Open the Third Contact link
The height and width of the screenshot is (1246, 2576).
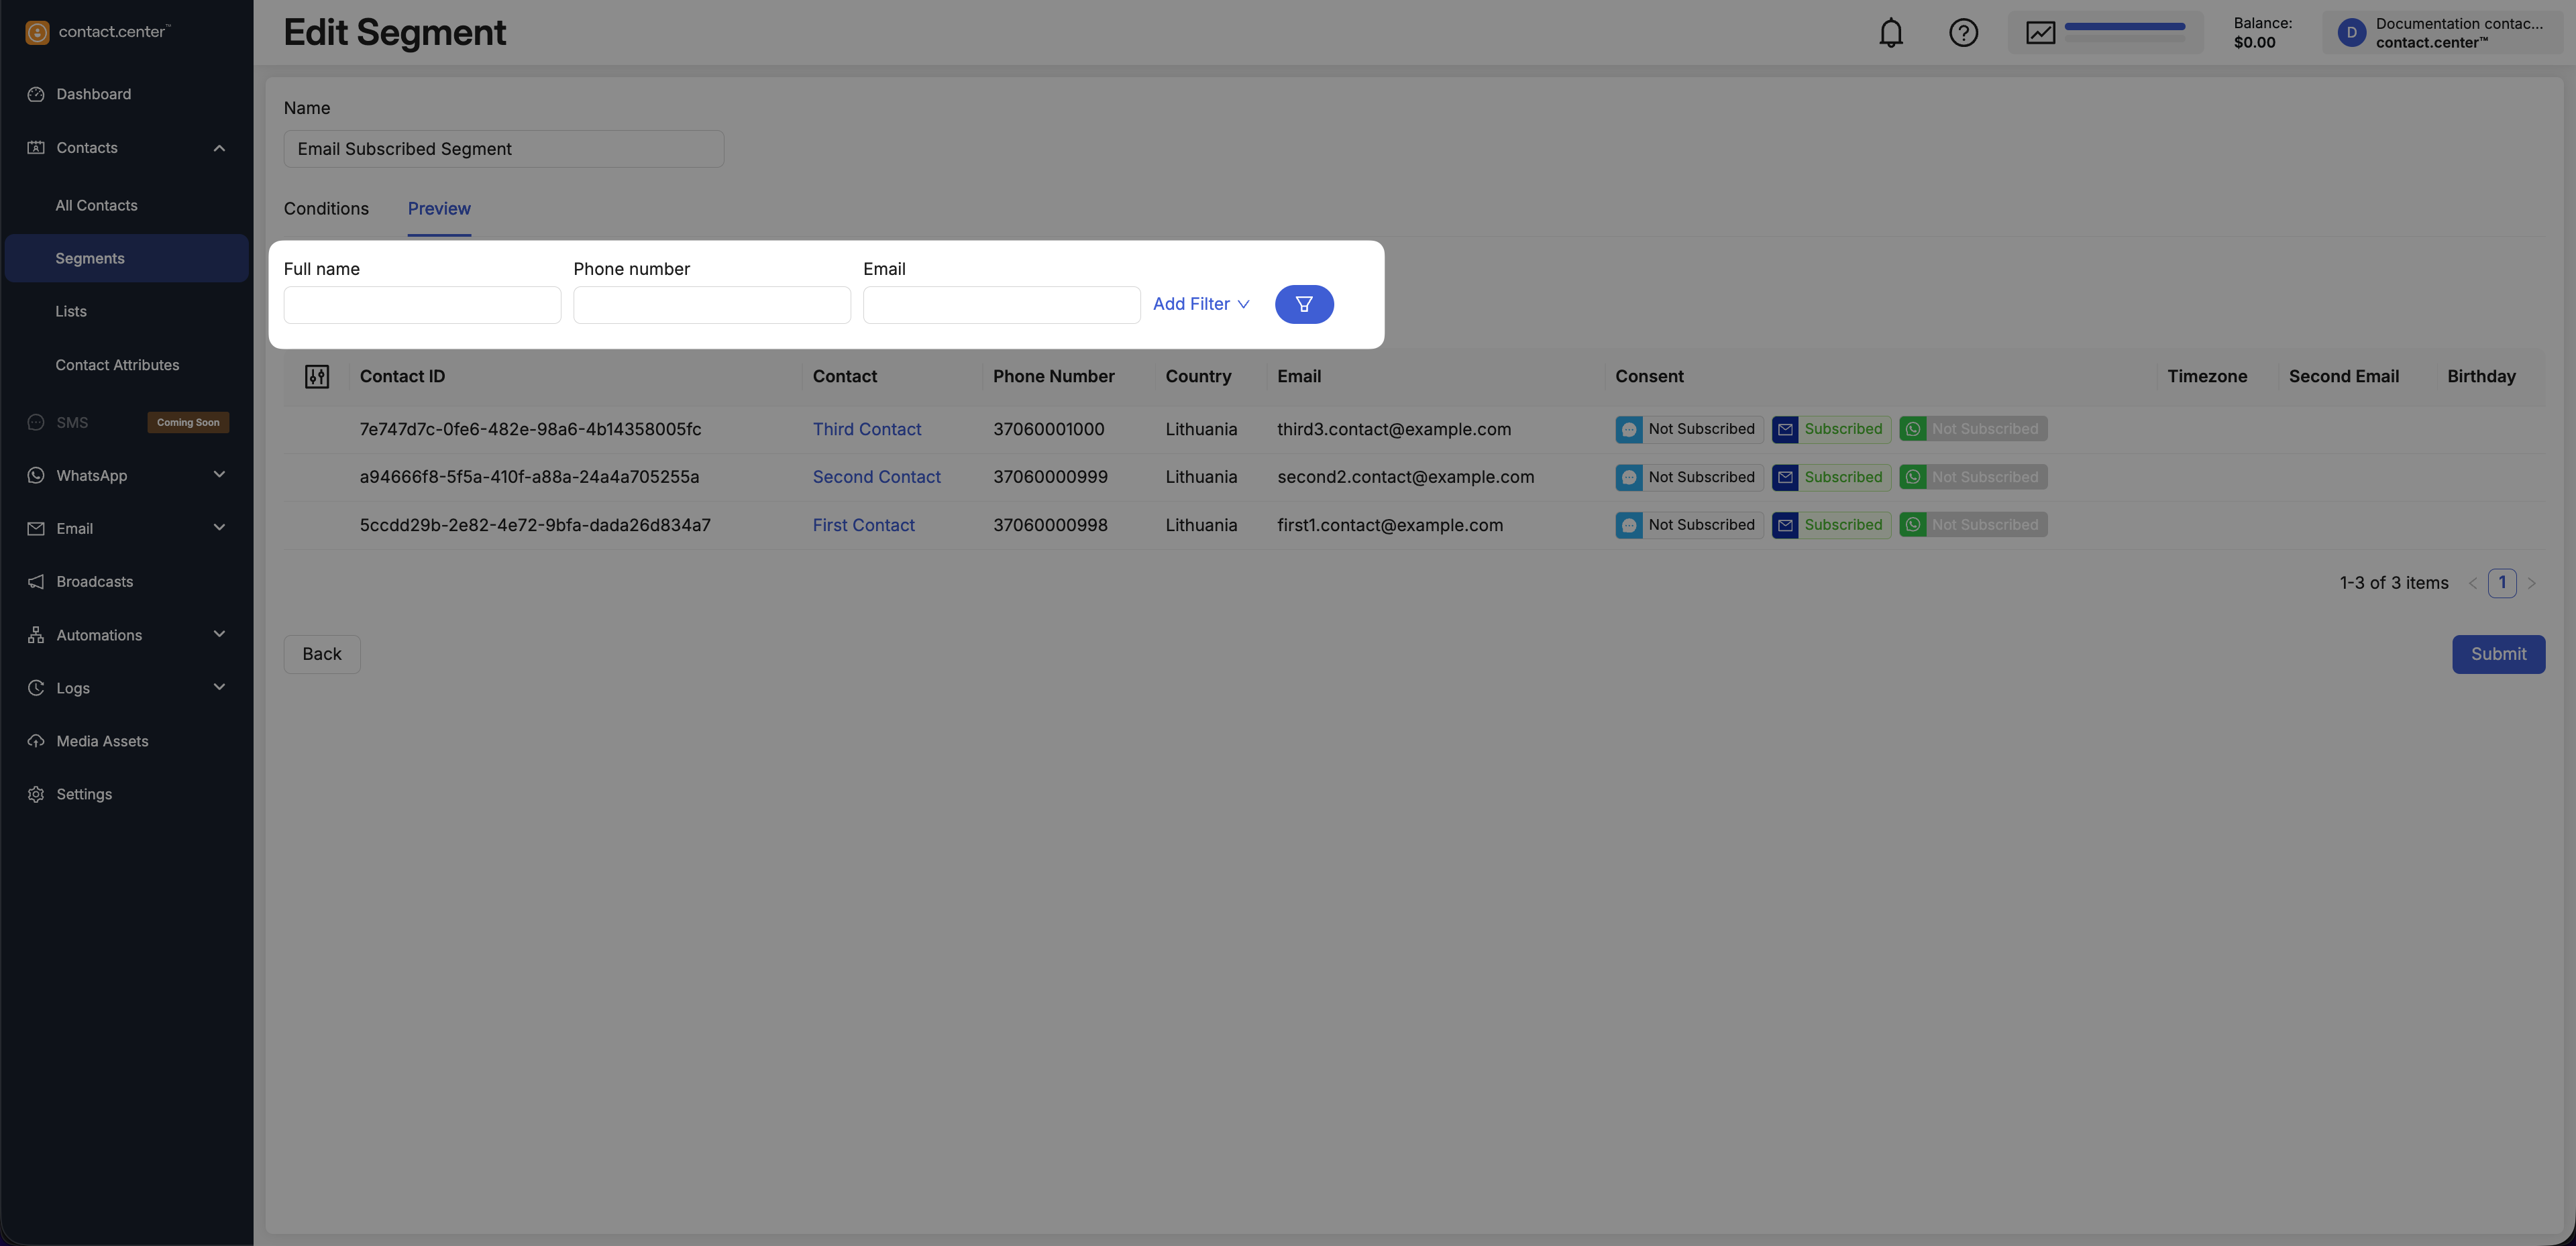click(866, 429)
